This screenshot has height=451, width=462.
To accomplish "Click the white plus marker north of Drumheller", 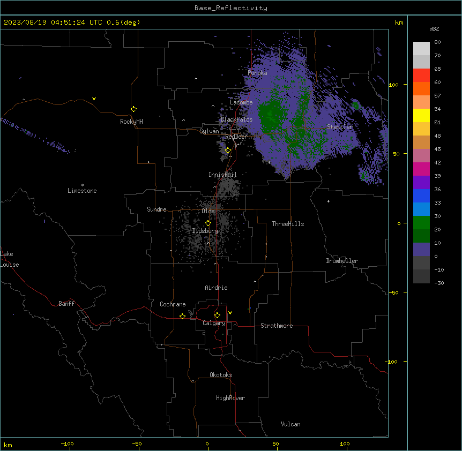I will (x=328, y=201).
